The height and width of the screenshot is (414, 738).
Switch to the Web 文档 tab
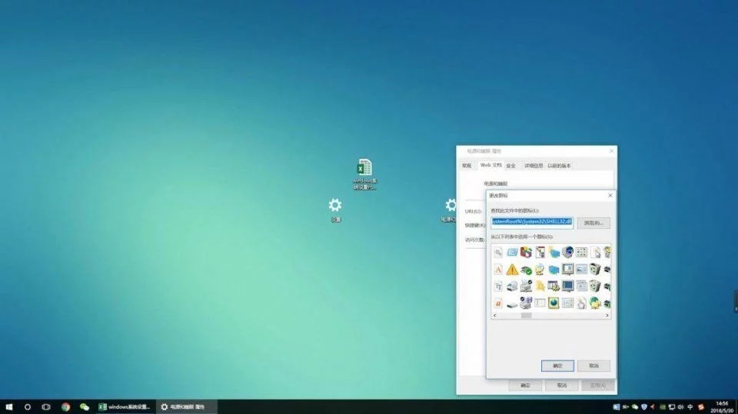[490, 165]
